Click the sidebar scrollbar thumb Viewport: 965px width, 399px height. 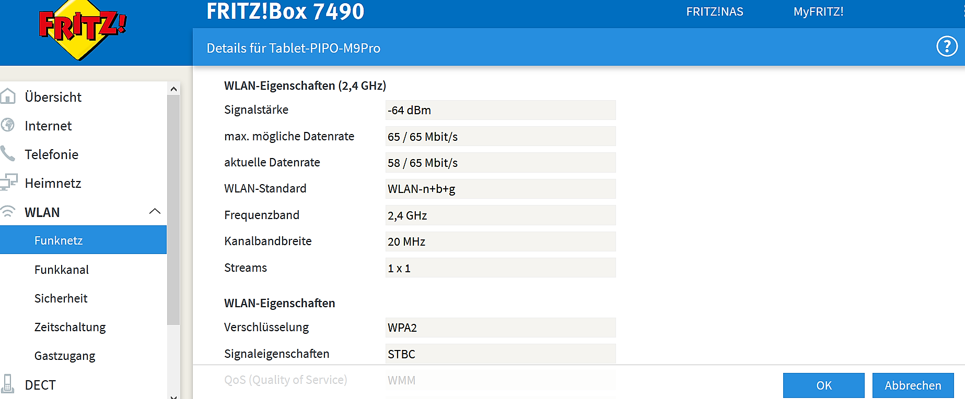pyautogui.click(x=173, y=210)
